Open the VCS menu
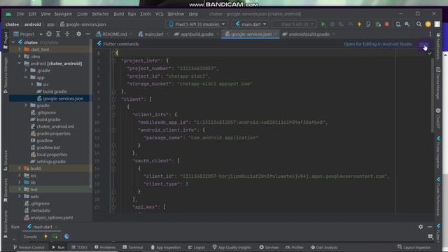448x252 pixels. pos(159,14)
